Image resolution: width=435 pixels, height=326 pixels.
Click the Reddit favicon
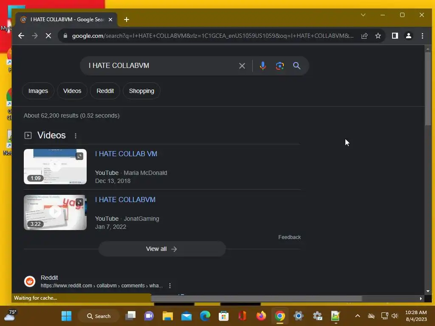coord(30,281)
